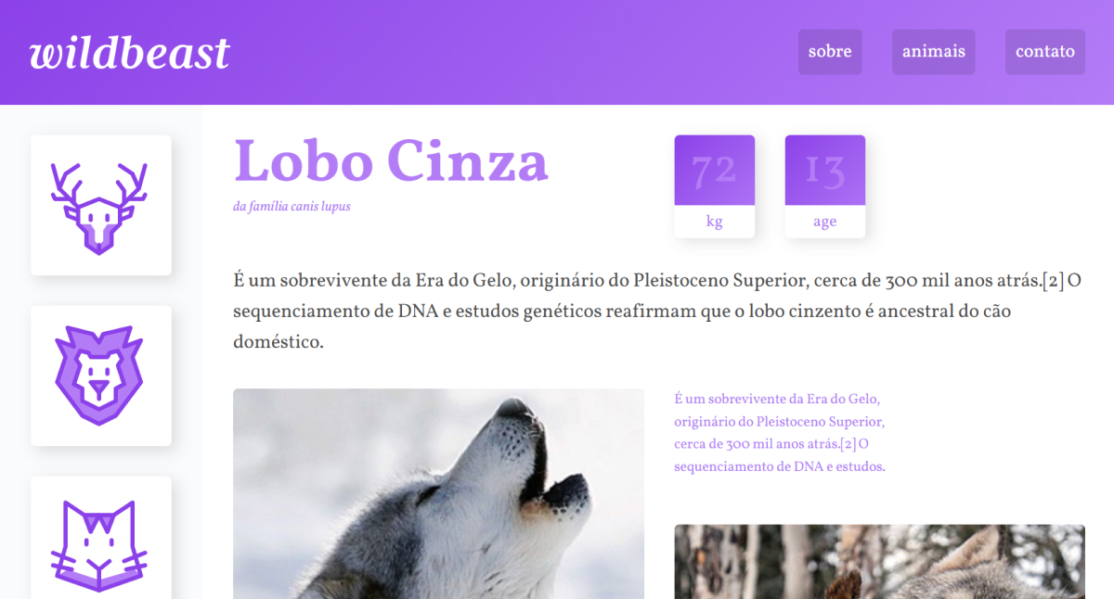The height and width of the screenshot is (599, 1114).
Task: Click the howling wolf photo
Action: [438, 493]
